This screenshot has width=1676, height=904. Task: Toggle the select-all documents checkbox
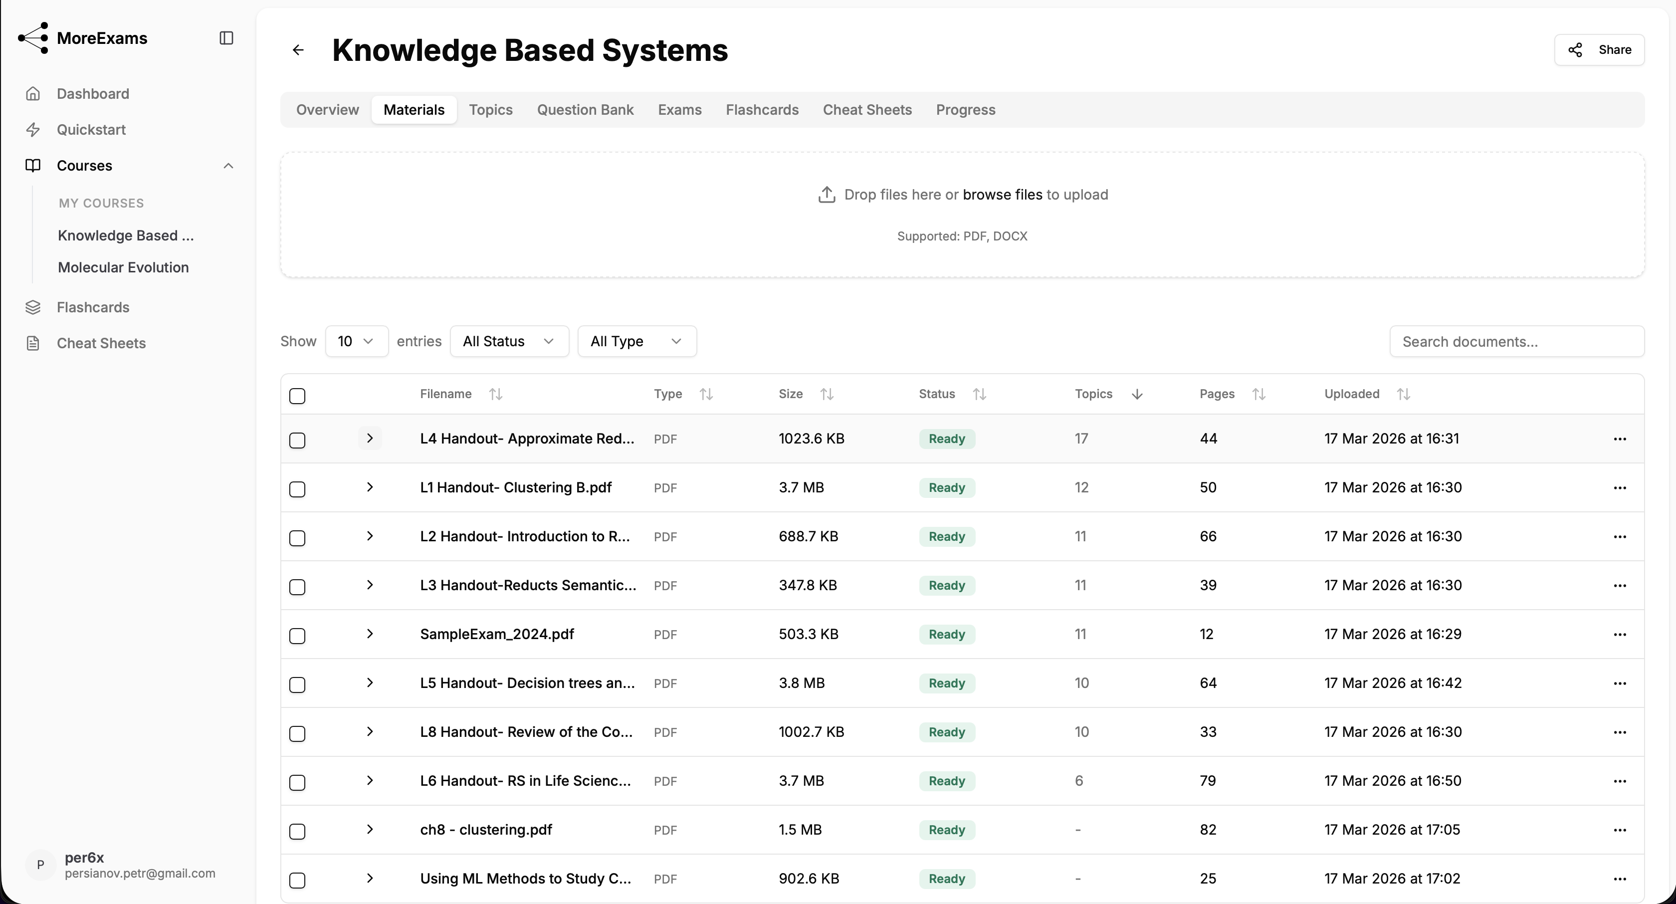(x=297, y=396)
